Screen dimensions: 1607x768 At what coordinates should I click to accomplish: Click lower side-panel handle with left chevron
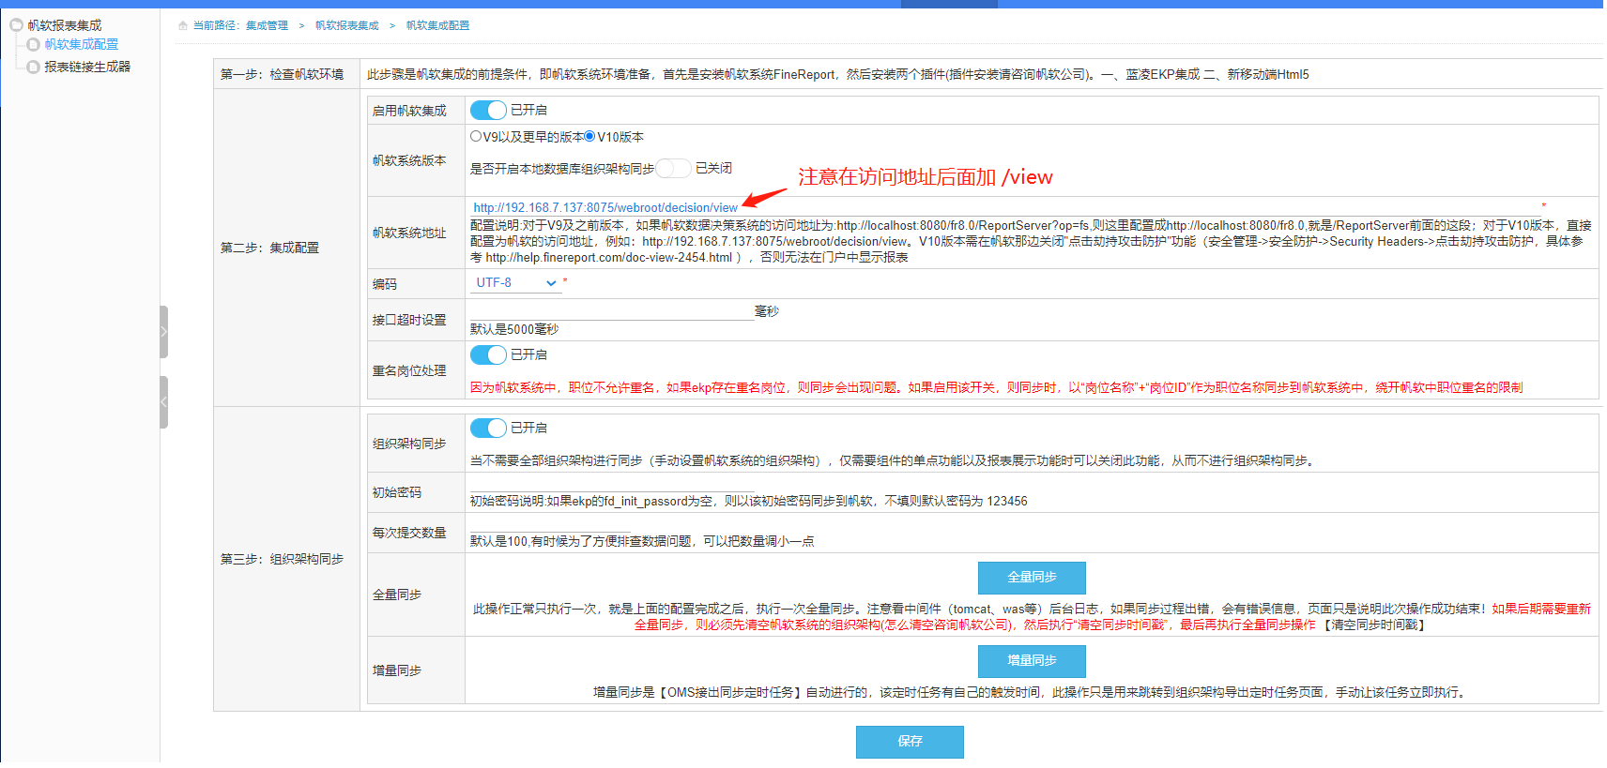click(163, 402)
